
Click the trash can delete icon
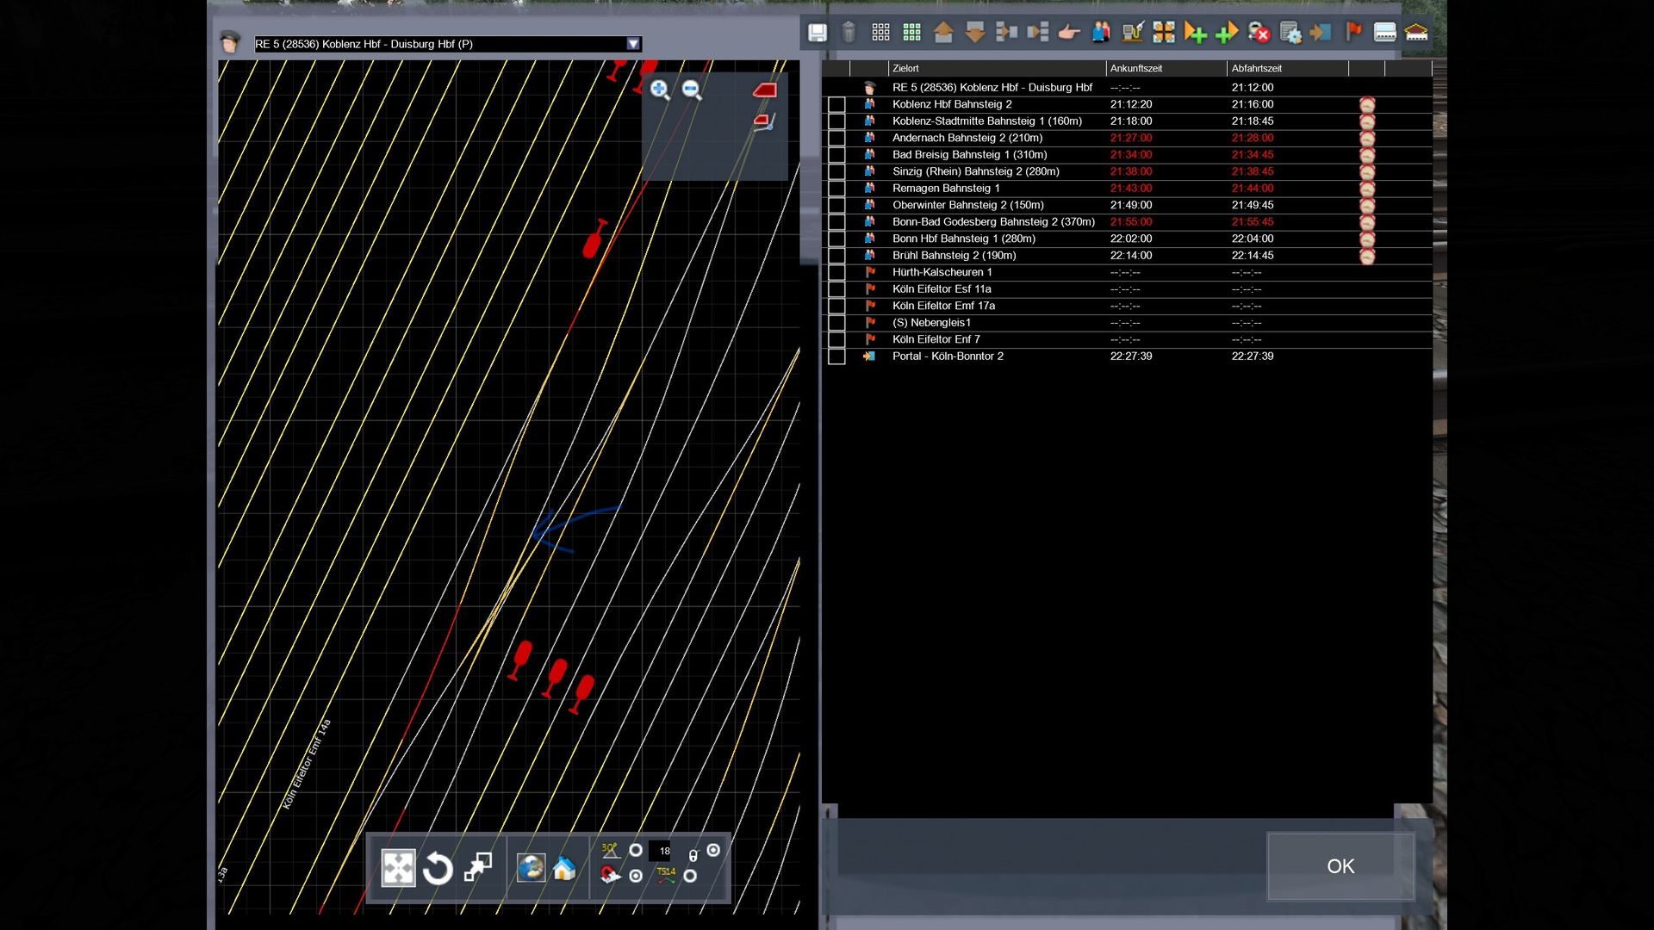[849, 33]
